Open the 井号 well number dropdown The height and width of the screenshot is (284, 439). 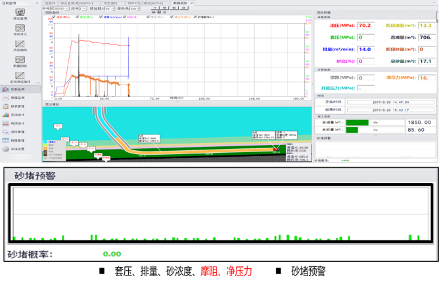pos(63,9)
